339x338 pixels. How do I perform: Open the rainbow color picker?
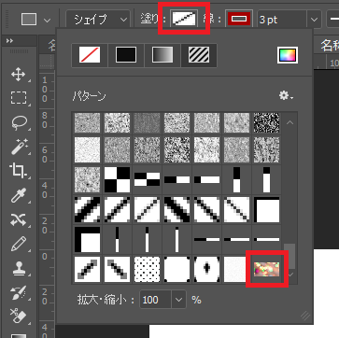pos(288,55)
